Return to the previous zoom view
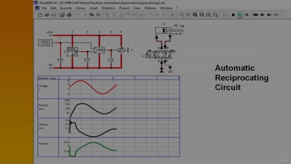 click(188, 15)
